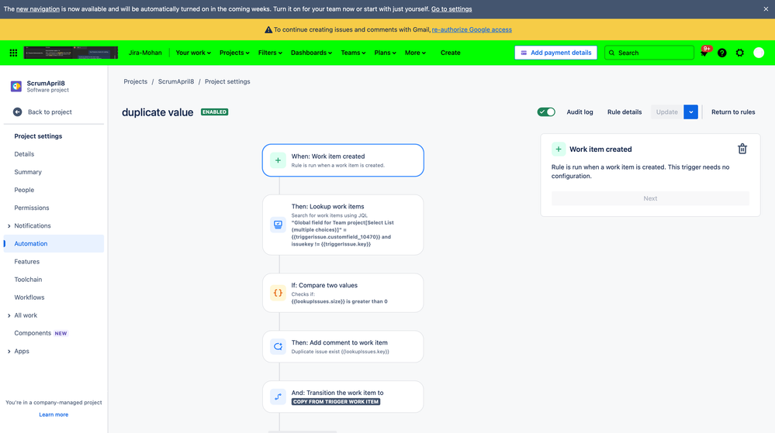Click the Next button in trigger panel

650,198
